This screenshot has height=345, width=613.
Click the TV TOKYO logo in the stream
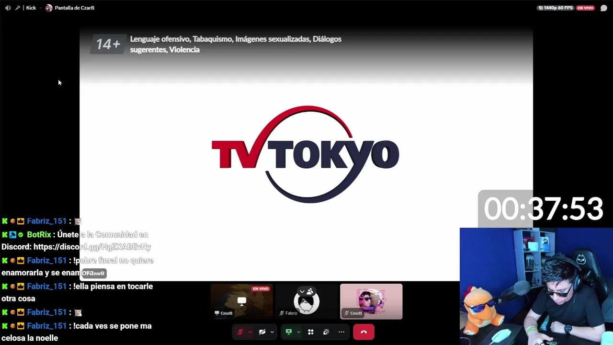pyautogui.click(x=306, y=154)
